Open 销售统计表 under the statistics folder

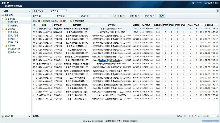pos(15,49)
